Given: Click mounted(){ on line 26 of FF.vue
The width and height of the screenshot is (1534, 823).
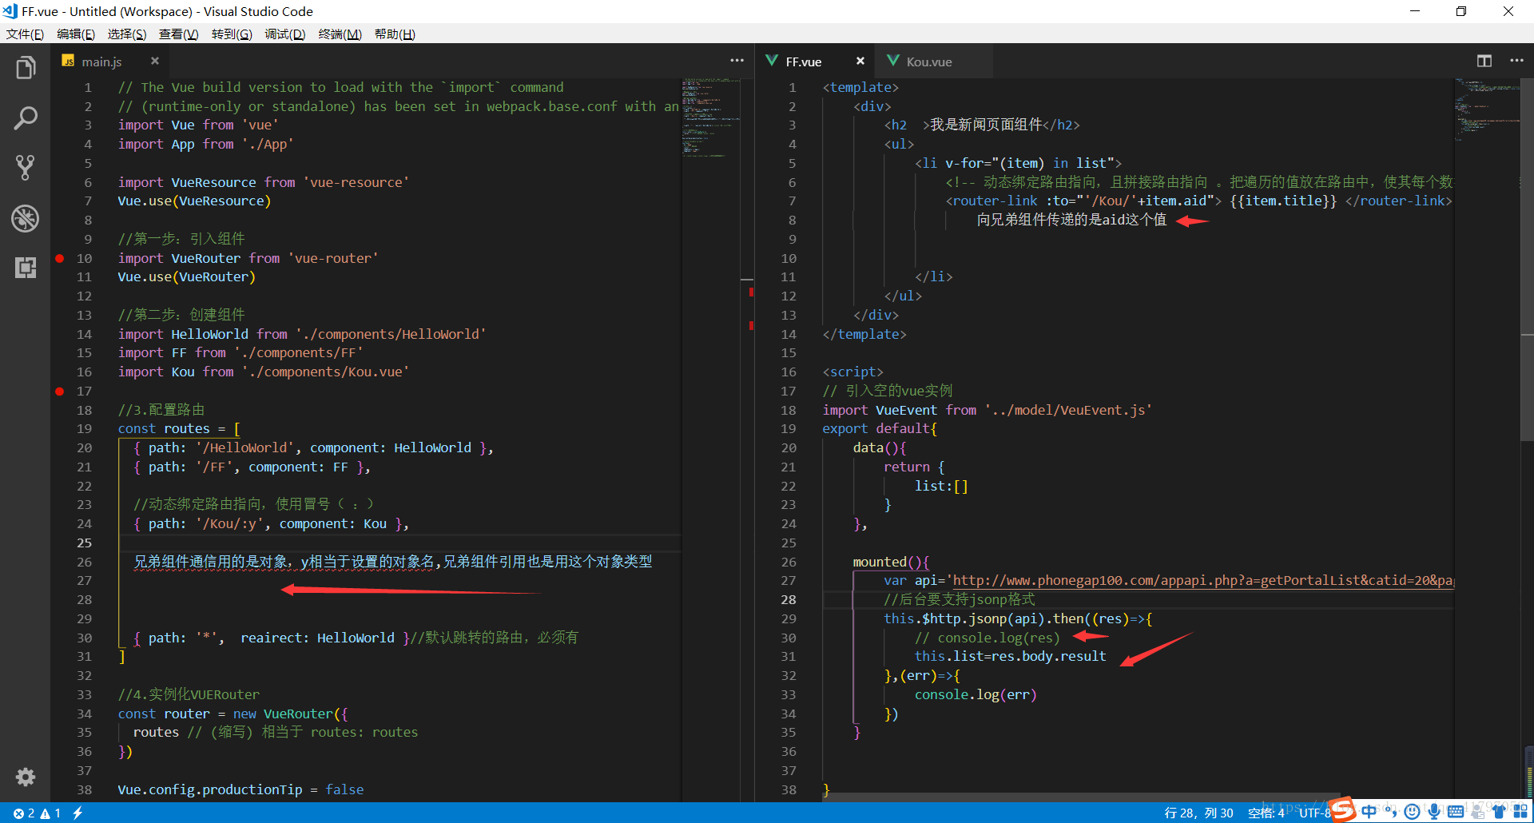Looking at the screenshot, I should point(891,562).
